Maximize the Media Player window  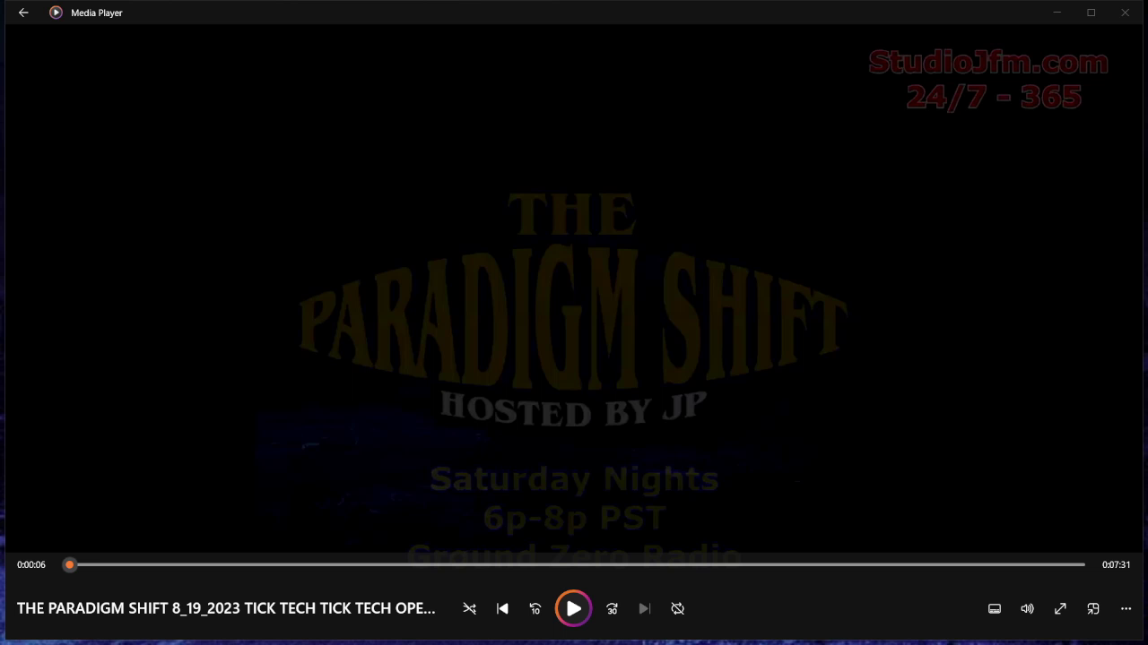(1091, 13)
